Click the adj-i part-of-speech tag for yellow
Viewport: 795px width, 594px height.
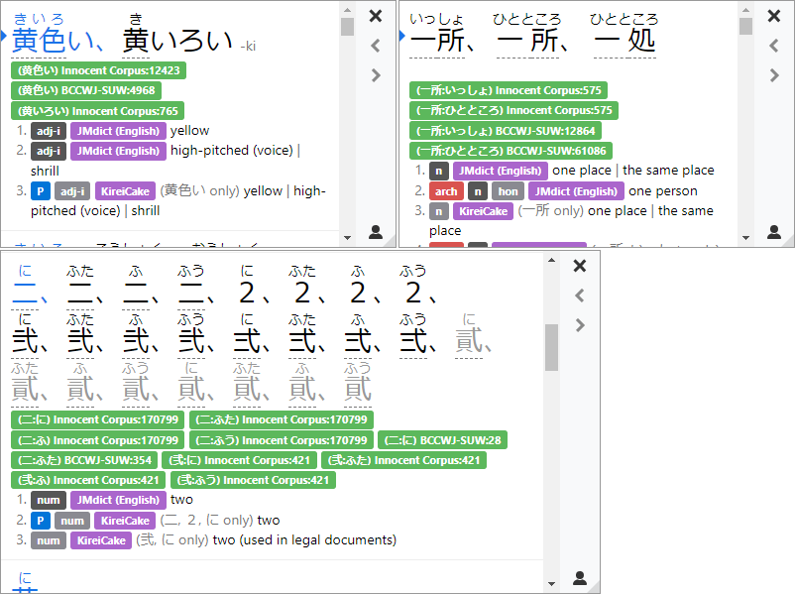click(48, 129)
